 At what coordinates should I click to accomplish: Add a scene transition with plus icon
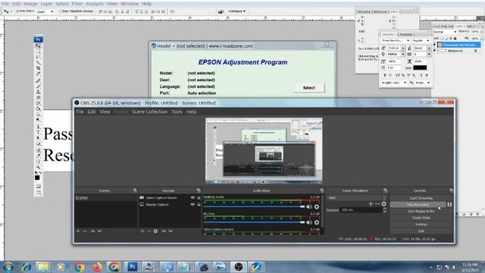(x=371, y=204)
